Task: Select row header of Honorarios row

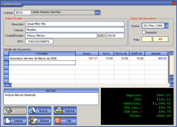Action: tap(6, 58)
